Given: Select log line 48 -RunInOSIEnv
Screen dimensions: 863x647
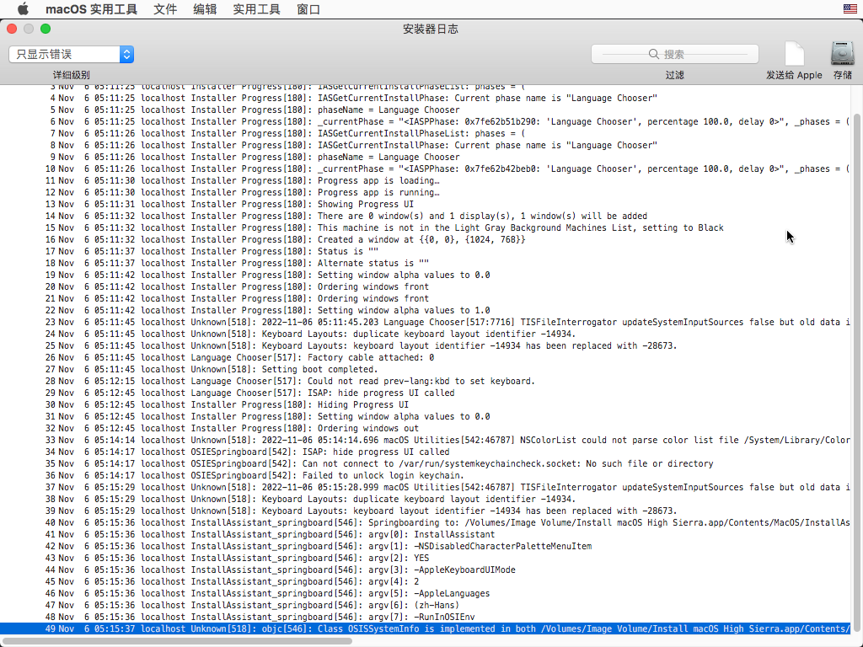Looking at the screenshot, I should coord(425,618).
